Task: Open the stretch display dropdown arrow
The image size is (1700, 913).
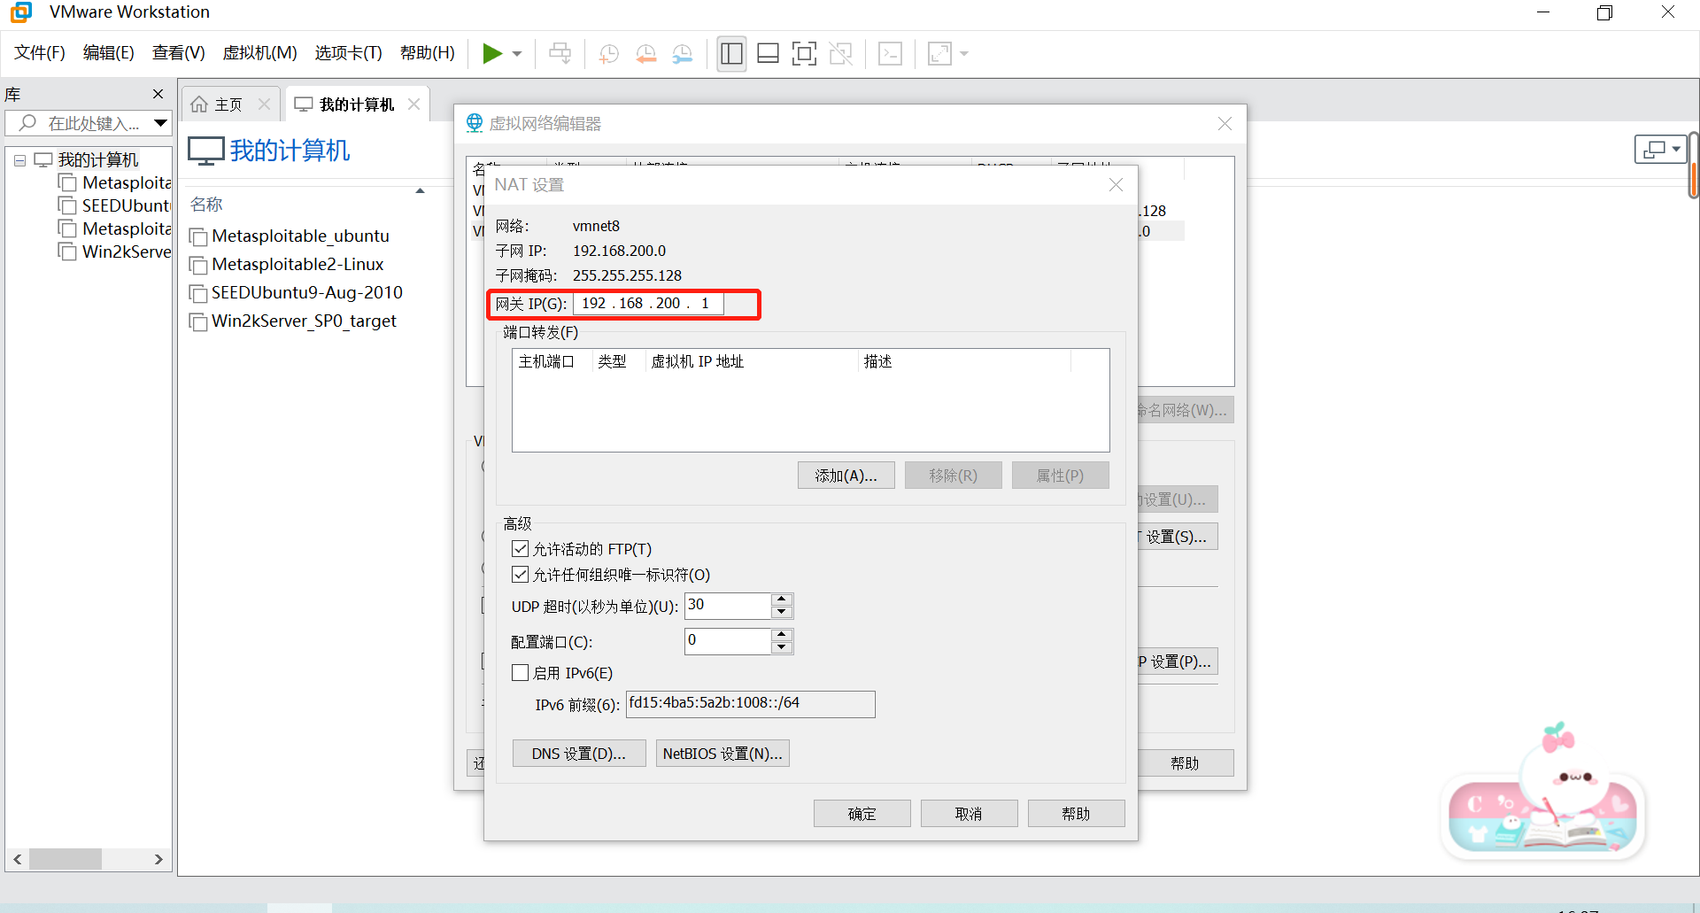Action: [x=964, y=54]
